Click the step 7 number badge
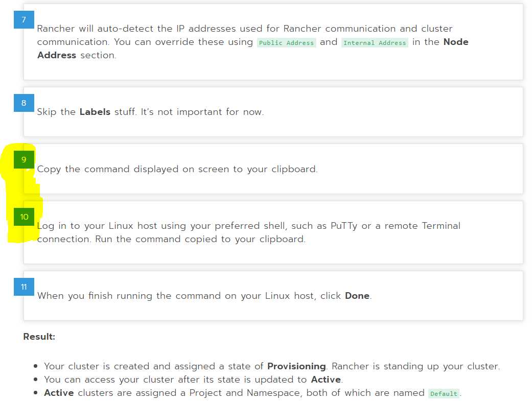The image size is (532, 402). [24, 20]
